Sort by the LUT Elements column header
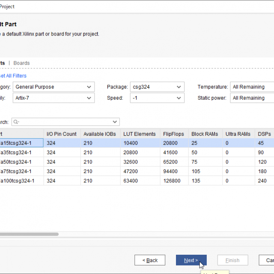Screen dimensions: 274x274 click(x=139, y=134)
